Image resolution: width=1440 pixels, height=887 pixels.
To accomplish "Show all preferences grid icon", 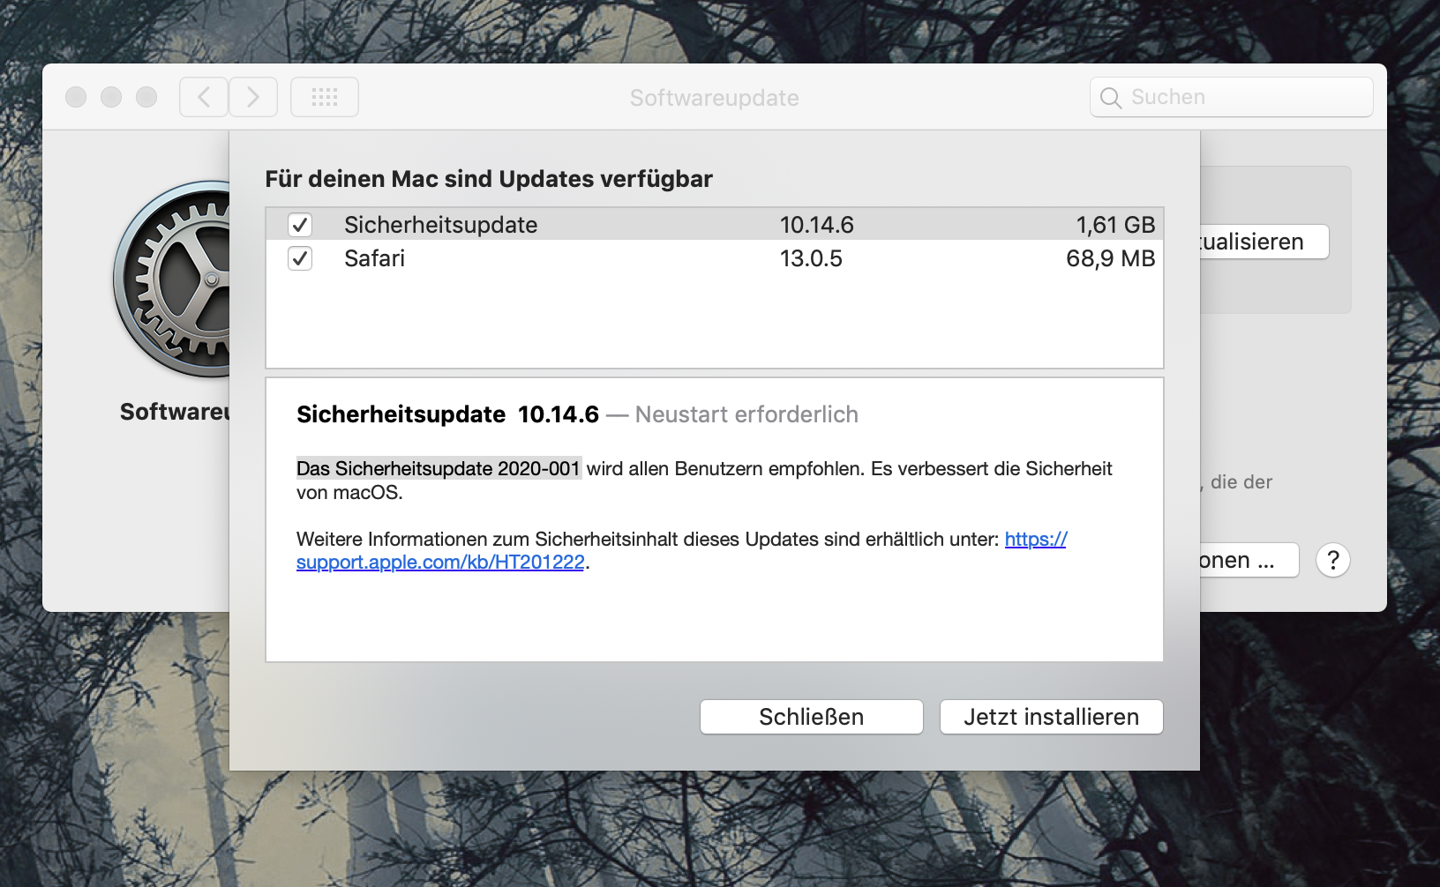I will [x=325, y=97].
